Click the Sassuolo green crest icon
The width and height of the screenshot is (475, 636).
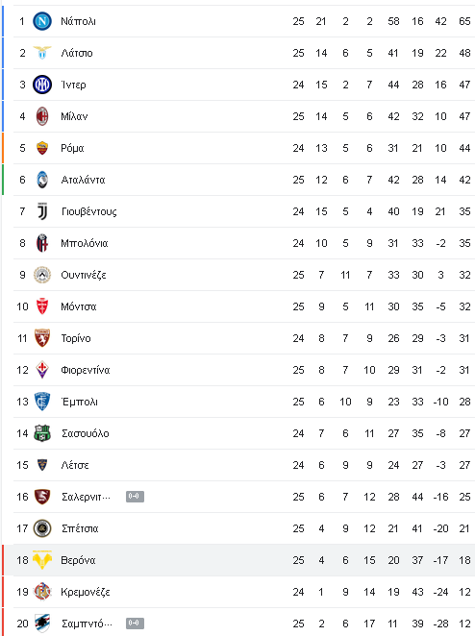42,433
